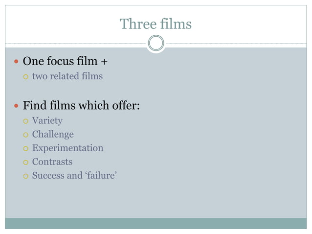Click the orange bullet before 'One focus film'

coord(16,63)
